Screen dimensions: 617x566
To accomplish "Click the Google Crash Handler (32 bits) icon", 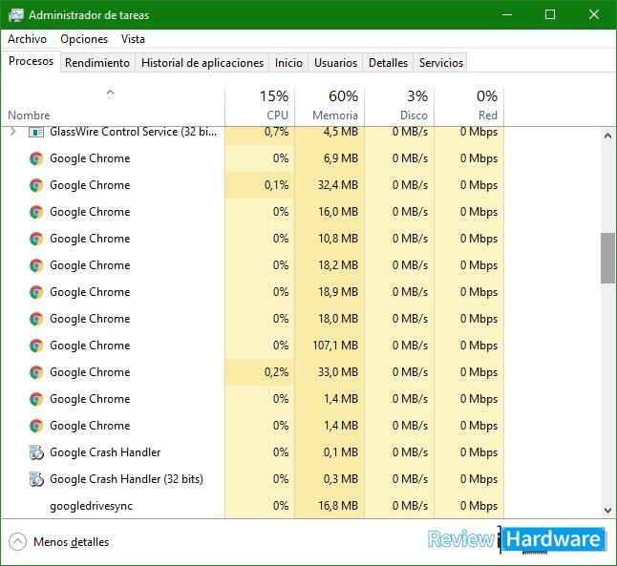I will 36,479.
